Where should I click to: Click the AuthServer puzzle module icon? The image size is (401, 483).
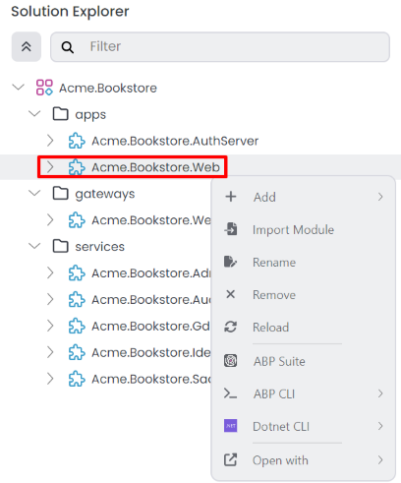pyautogui.click(x=77, y=141)
